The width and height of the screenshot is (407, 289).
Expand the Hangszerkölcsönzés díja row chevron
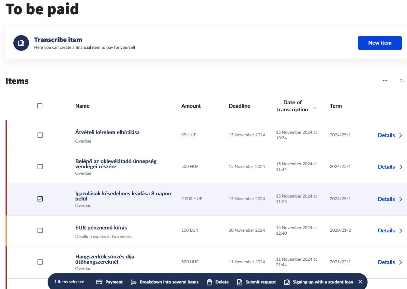pos(401,262)
